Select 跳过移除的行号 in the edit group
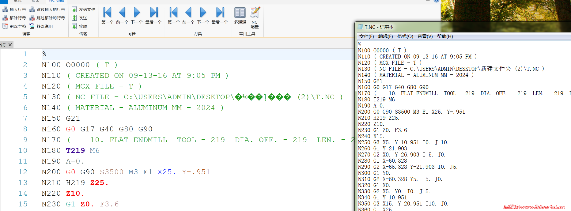 pyautogui.click(x=47, y=18)
